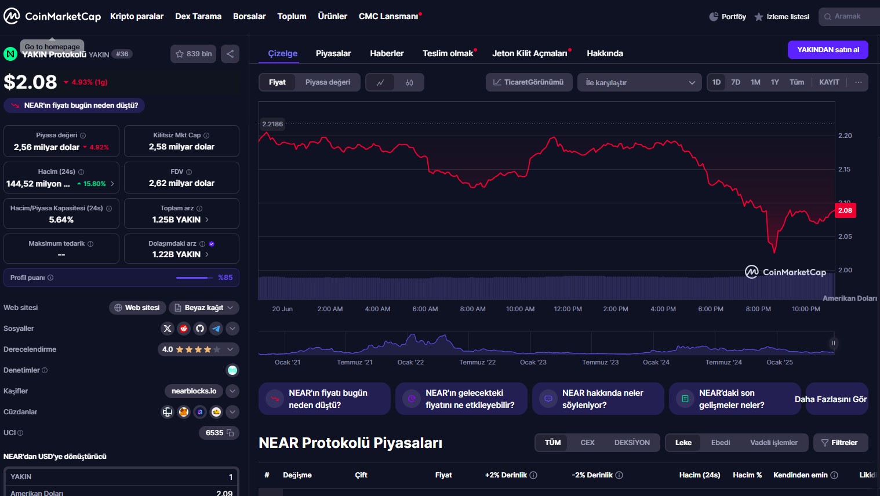Image resolution: width=880 pixels, height=496 pixels.
Task: Open the X (Twitter) social link
Action: (168, 329)
